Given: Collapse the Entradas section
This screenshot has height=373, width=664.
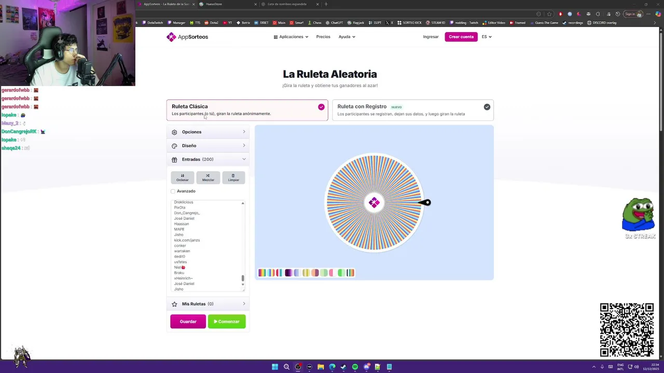Looking at the screenshot, I should pos(208,160).
